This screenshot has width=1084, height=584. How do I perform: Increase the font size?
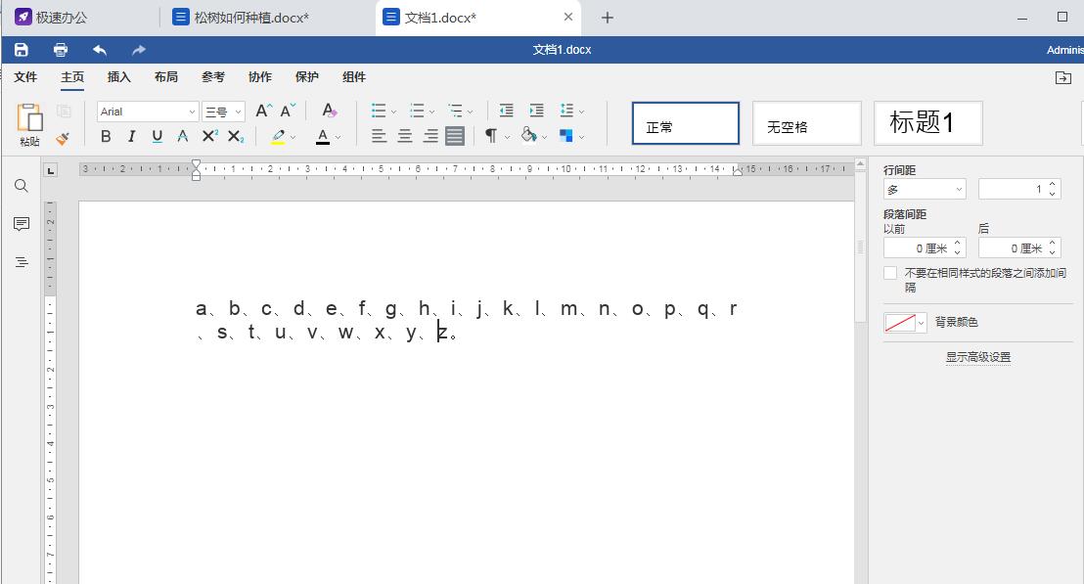pyautogui.click(x=263, y=111)
